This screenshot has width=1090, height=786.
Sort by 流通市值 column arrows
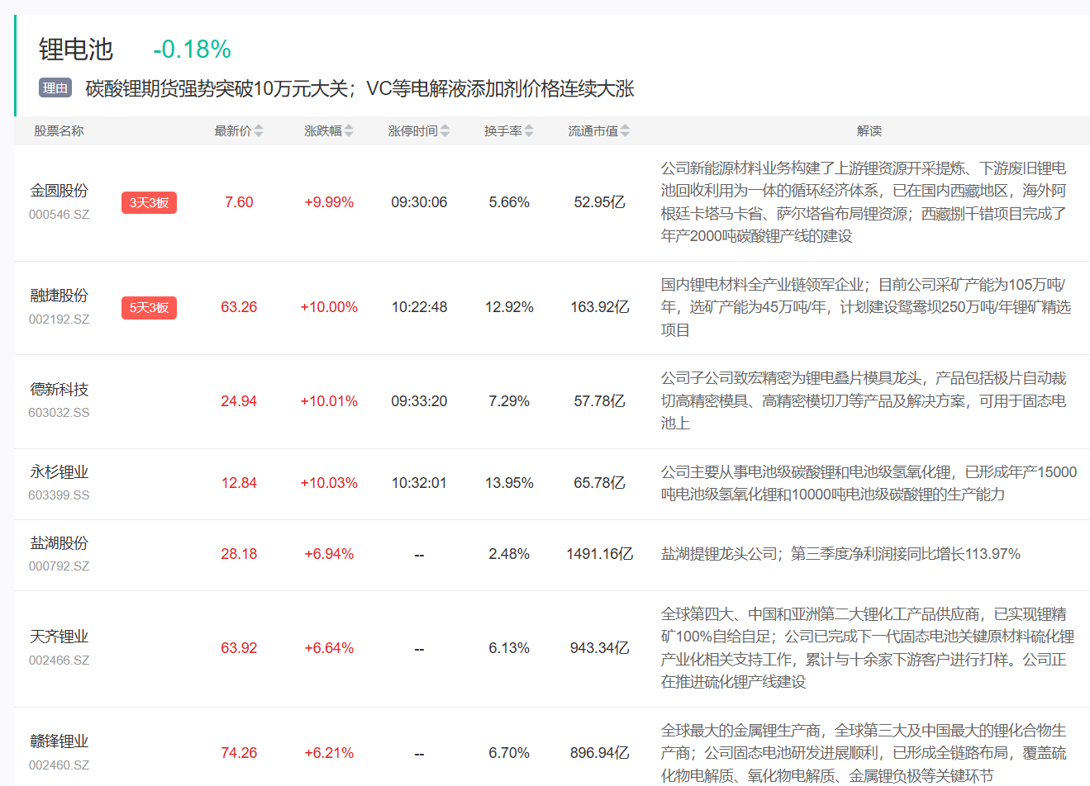(x=626, y=131)
